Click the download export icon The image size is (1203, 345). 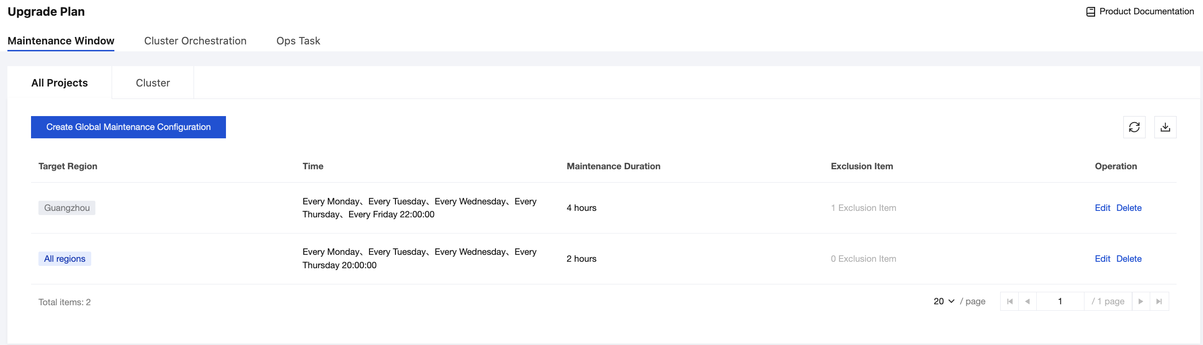tap(1165, 127)
